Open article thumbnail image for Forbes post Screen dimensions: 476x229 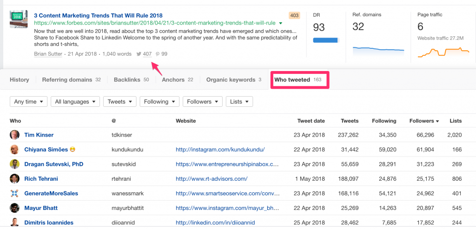[19, 19]
